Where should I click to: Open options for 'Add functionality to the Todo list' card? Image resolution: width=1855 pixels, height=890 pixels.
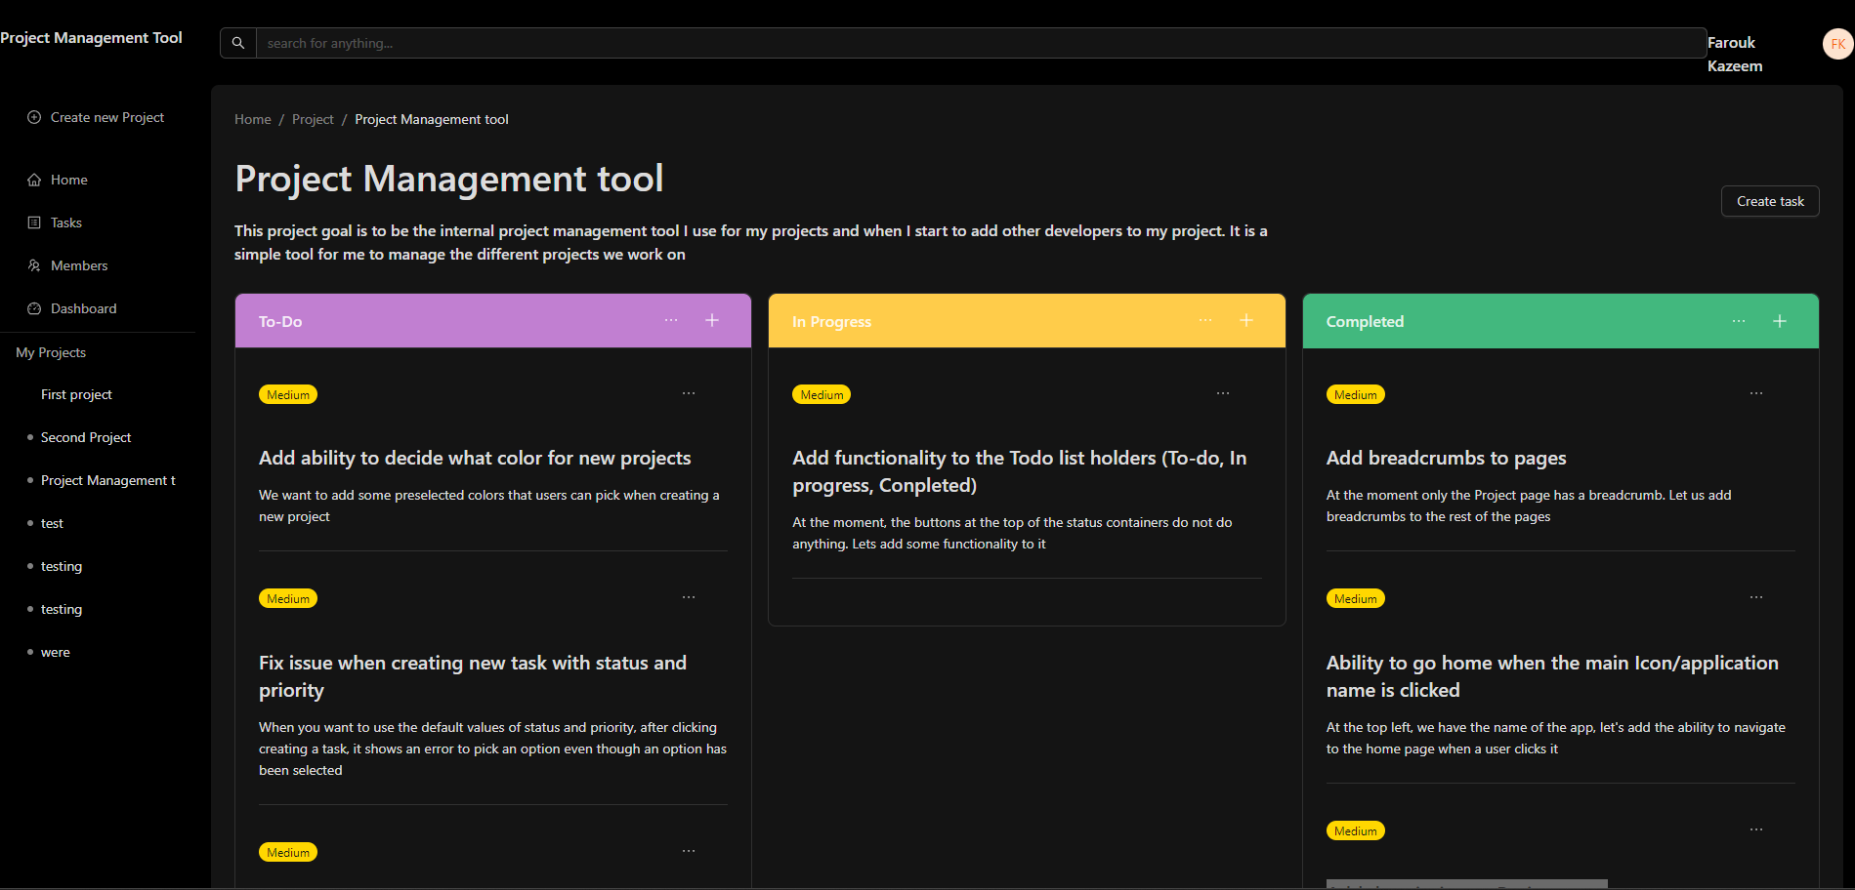[1223, 393]
